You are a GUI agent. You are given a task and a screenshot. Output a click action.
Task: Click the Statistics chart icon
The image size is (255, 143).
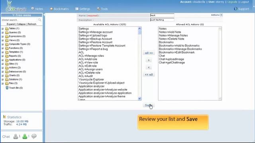point(4,117)
